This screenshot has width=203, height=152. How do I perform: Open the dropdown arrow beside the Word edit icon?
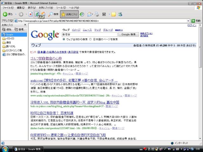(x=109, y=14)
